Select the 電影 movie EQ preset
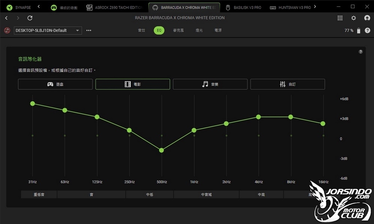Image resolution: width=374 pixels, height=224 pixels. pyautogui.click(x=133, y=84)
